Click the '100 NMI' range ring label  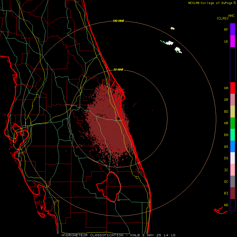(118, 21)
